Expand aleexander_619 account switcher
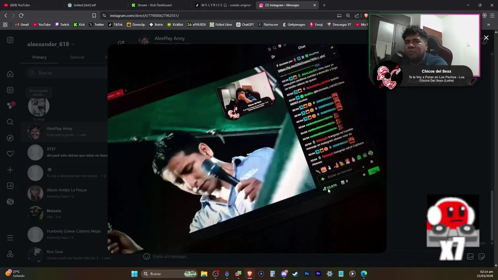498x280 pixels. click(x=51, y=44)
